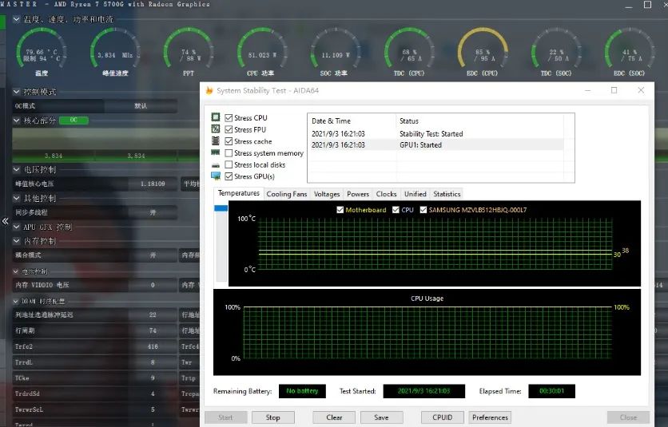Click the PPT gauge showing 74 %

pos(189,52)
